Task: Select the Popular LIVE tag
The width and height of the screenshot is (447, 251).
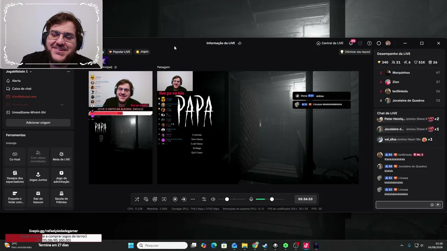Action: (119, 52)
